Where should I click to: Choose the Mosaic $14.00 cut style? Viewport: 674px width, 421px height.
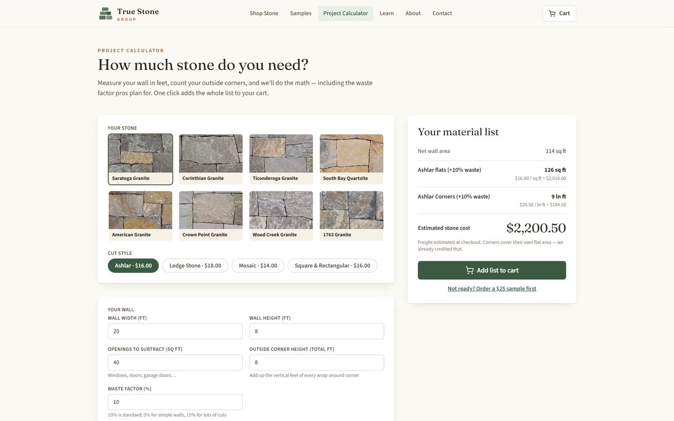(x=258, y=266)
